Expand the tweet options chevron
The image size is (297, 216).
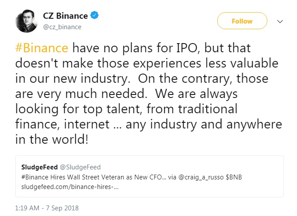click(x=280, y=21)
